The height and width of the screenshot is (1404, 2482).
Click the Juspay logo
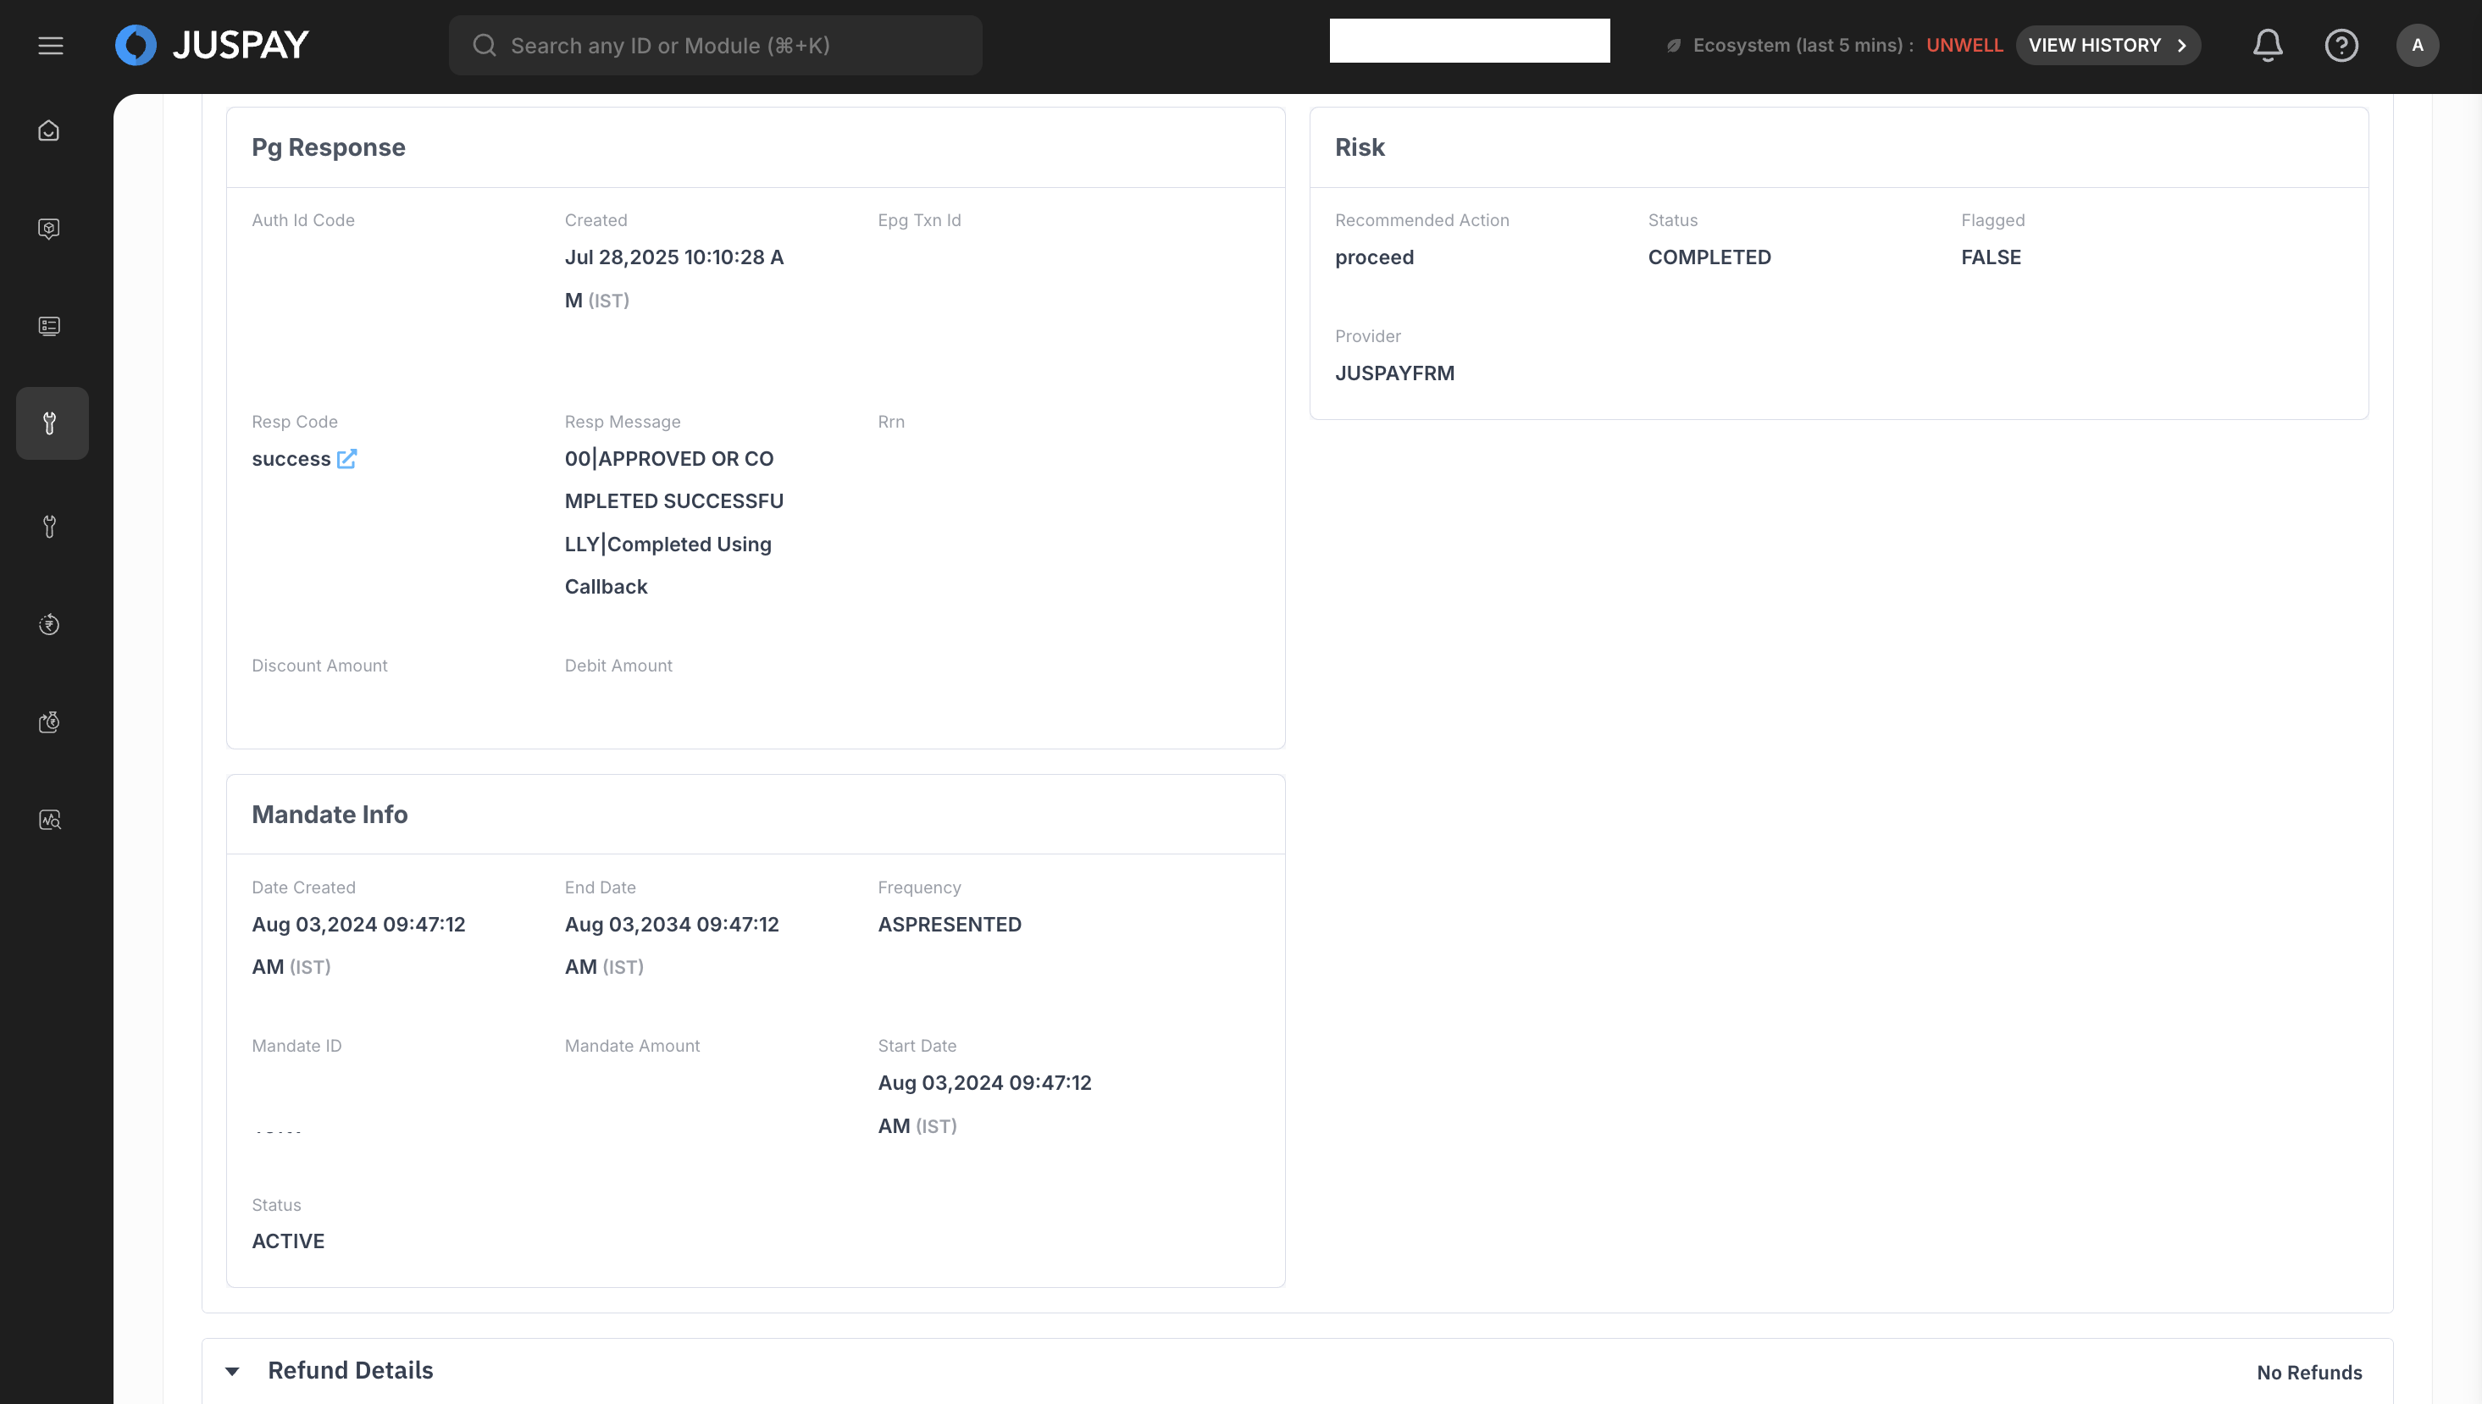[x=213, y=46]
